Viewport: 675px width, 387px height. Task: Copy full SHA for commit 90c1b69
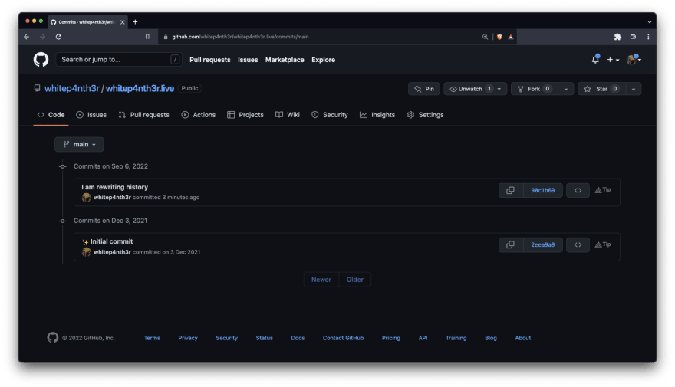pyautogui.click(x=511, y=190)
